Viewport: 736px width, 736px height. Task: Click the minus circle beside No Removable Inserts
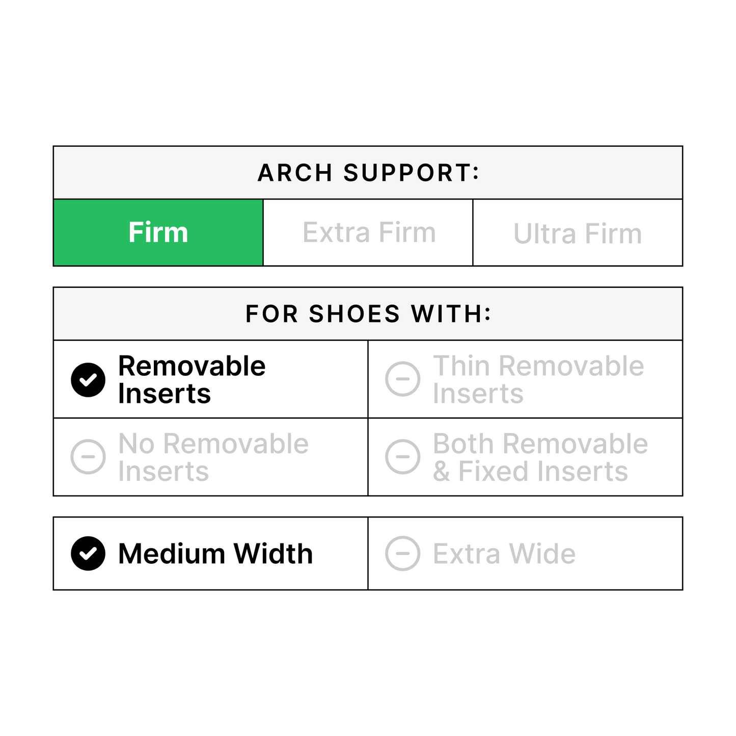tap(88, 457)
